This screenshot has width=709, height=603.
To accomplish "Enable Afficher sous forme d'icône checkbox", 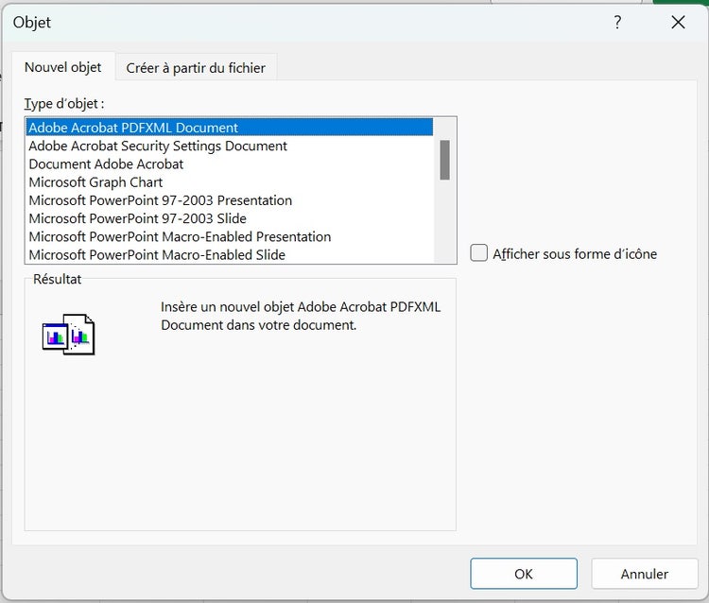I will (479, 253).
